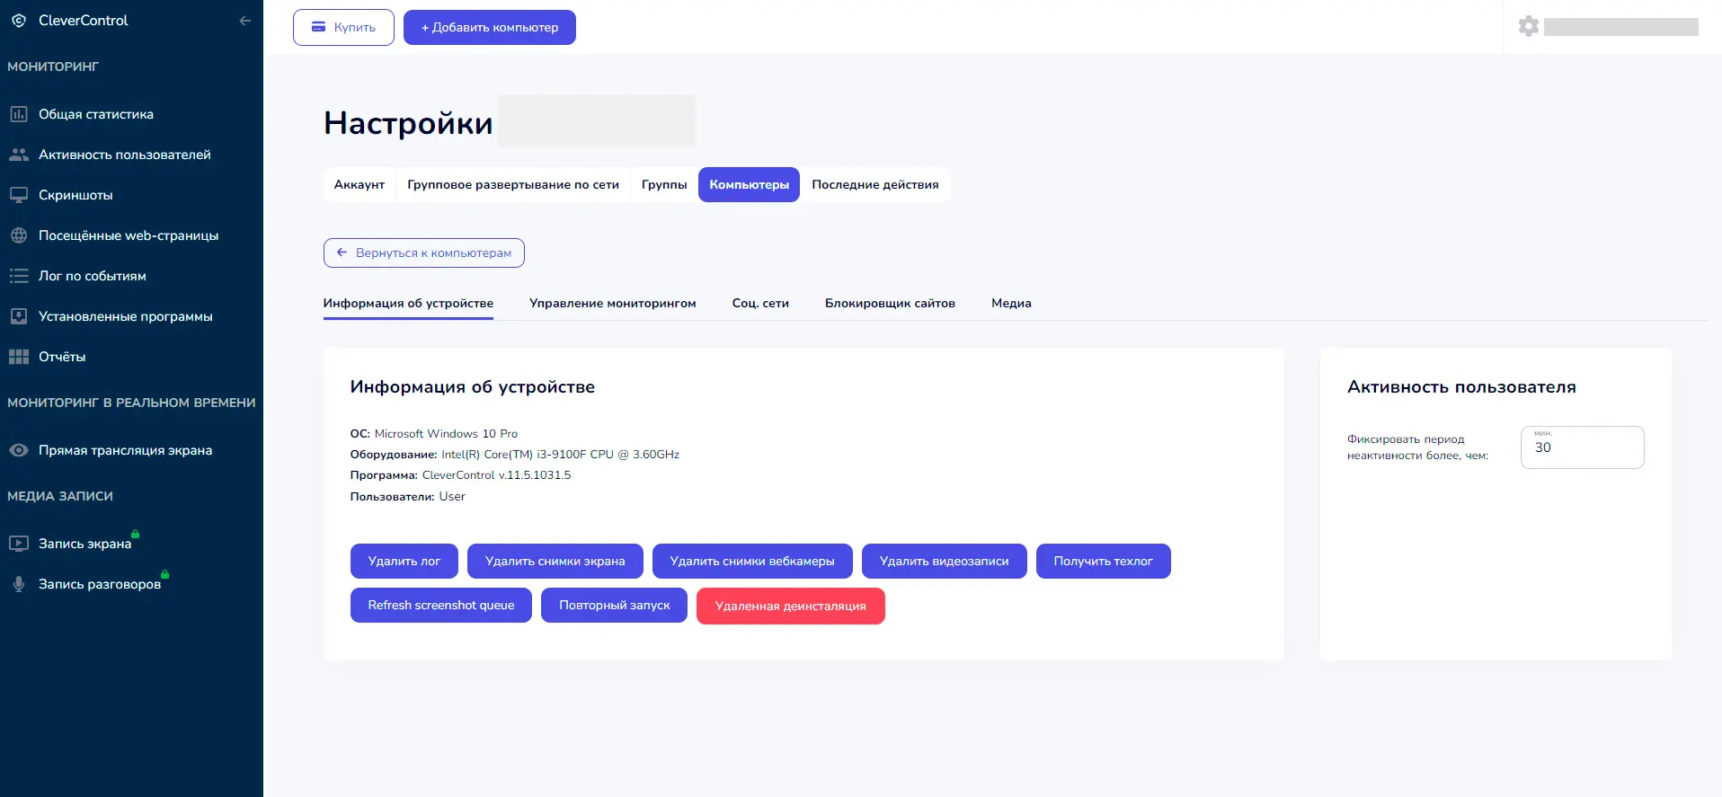Switch to the Управление мониторингом tab
The image size is (1722, 797).
coord(613,304)
